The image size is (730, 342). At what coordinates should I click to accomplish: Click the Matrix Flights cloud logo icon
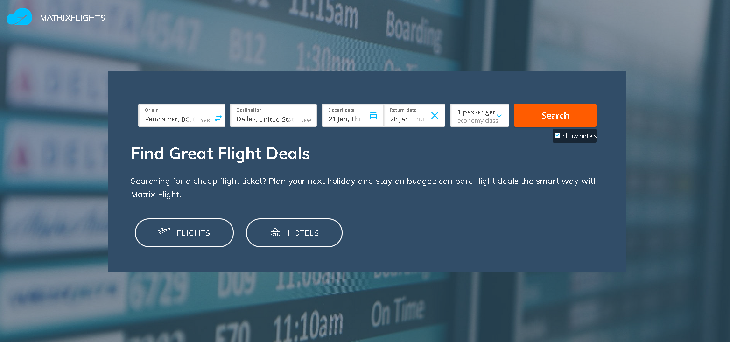(19, 17)
